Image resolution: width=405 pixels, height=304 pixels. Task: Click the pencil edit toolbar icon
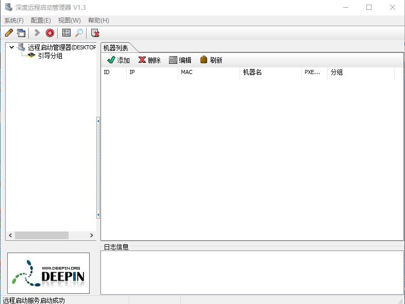coord(9,33)
